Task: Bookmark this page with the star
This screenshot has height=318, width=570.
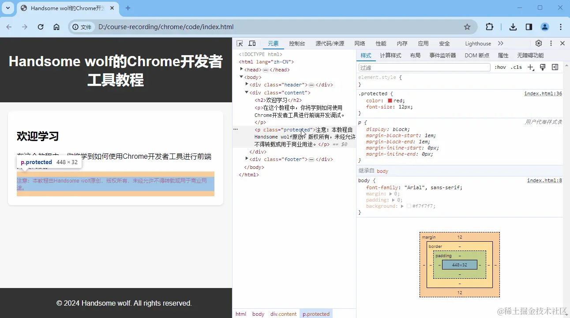Action: (467, 27)
